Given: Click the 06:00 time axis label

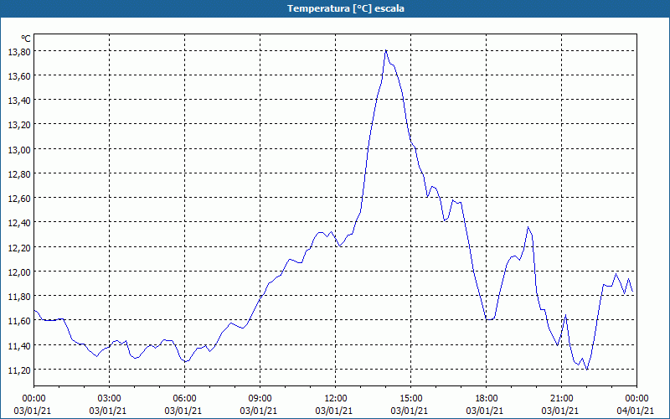Looking at the screenshot, I should pyautogui.click(x=184, y=399).
